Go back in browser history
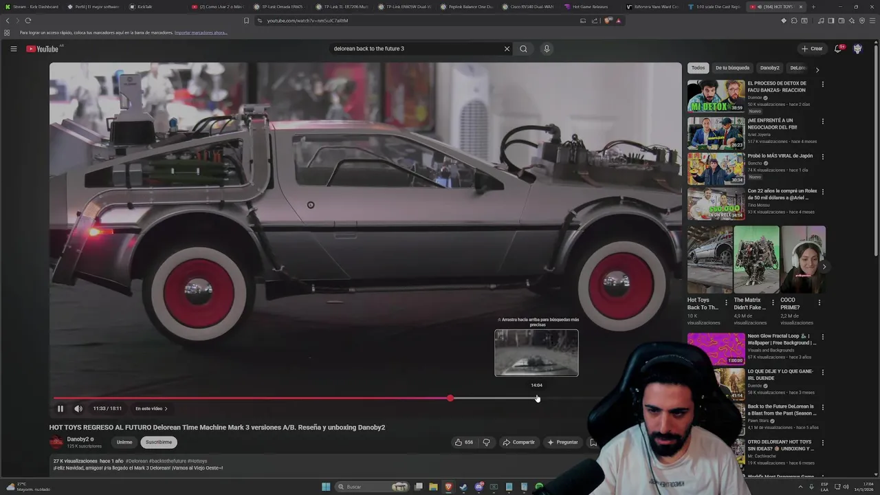 [8, 21]
